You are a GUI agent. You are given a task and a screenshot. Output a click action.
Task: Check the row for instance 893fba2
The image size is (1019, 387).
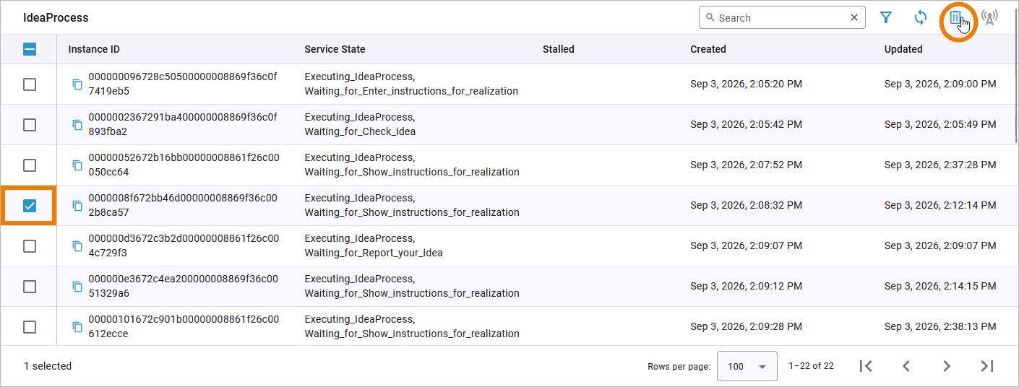pos(30,125)
